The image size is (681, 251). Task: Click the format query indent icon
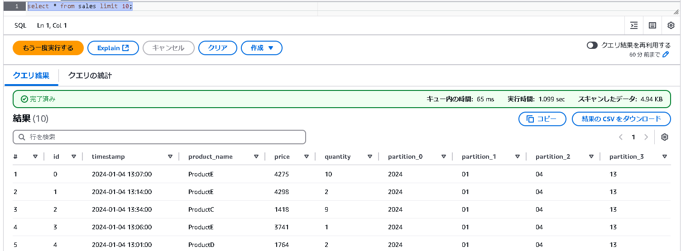click(634, 26)
